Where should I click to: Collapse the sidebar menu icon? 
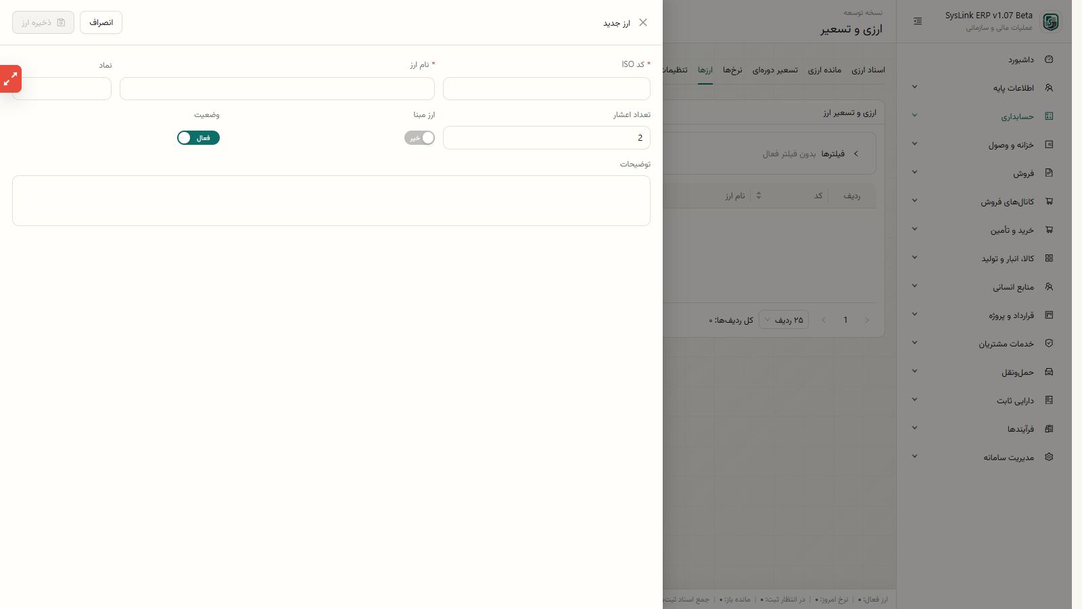pyautogui.click(x=918, y=22)
